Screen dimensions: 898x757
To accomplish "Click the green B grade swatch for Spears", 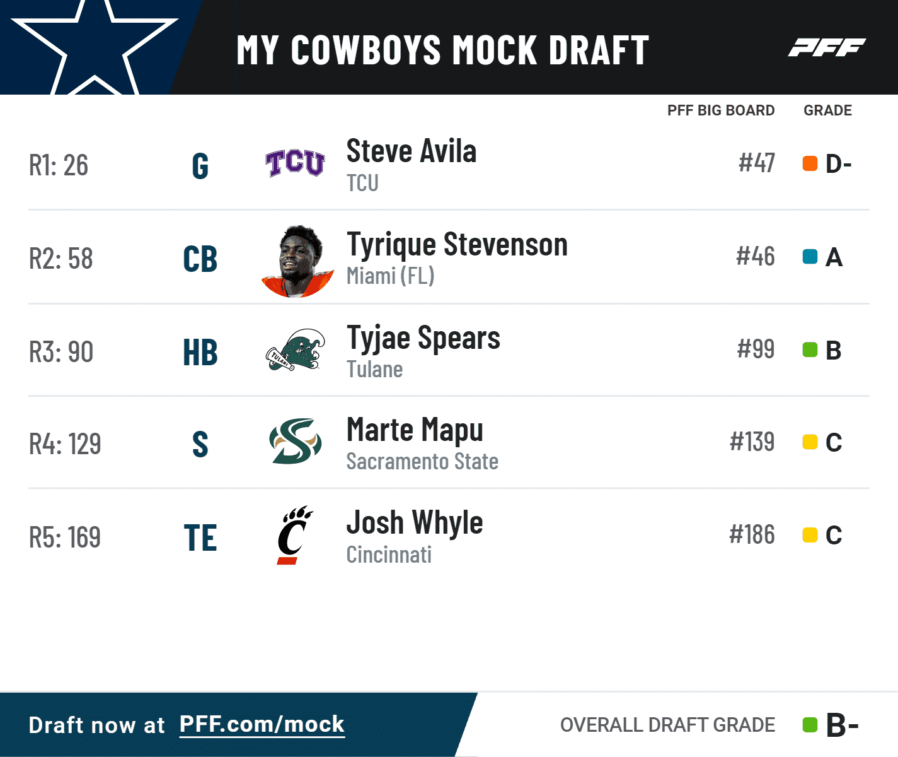I will pos(810,349).
